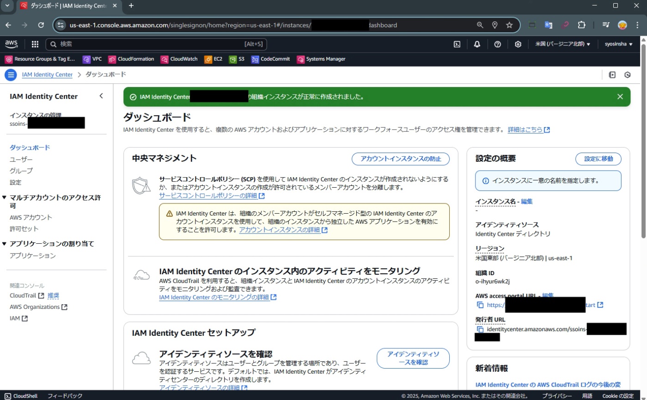Open the Resource Groups & Tag Editor shortcut
The width and height of the screenshot is (647, 400).
40,59
